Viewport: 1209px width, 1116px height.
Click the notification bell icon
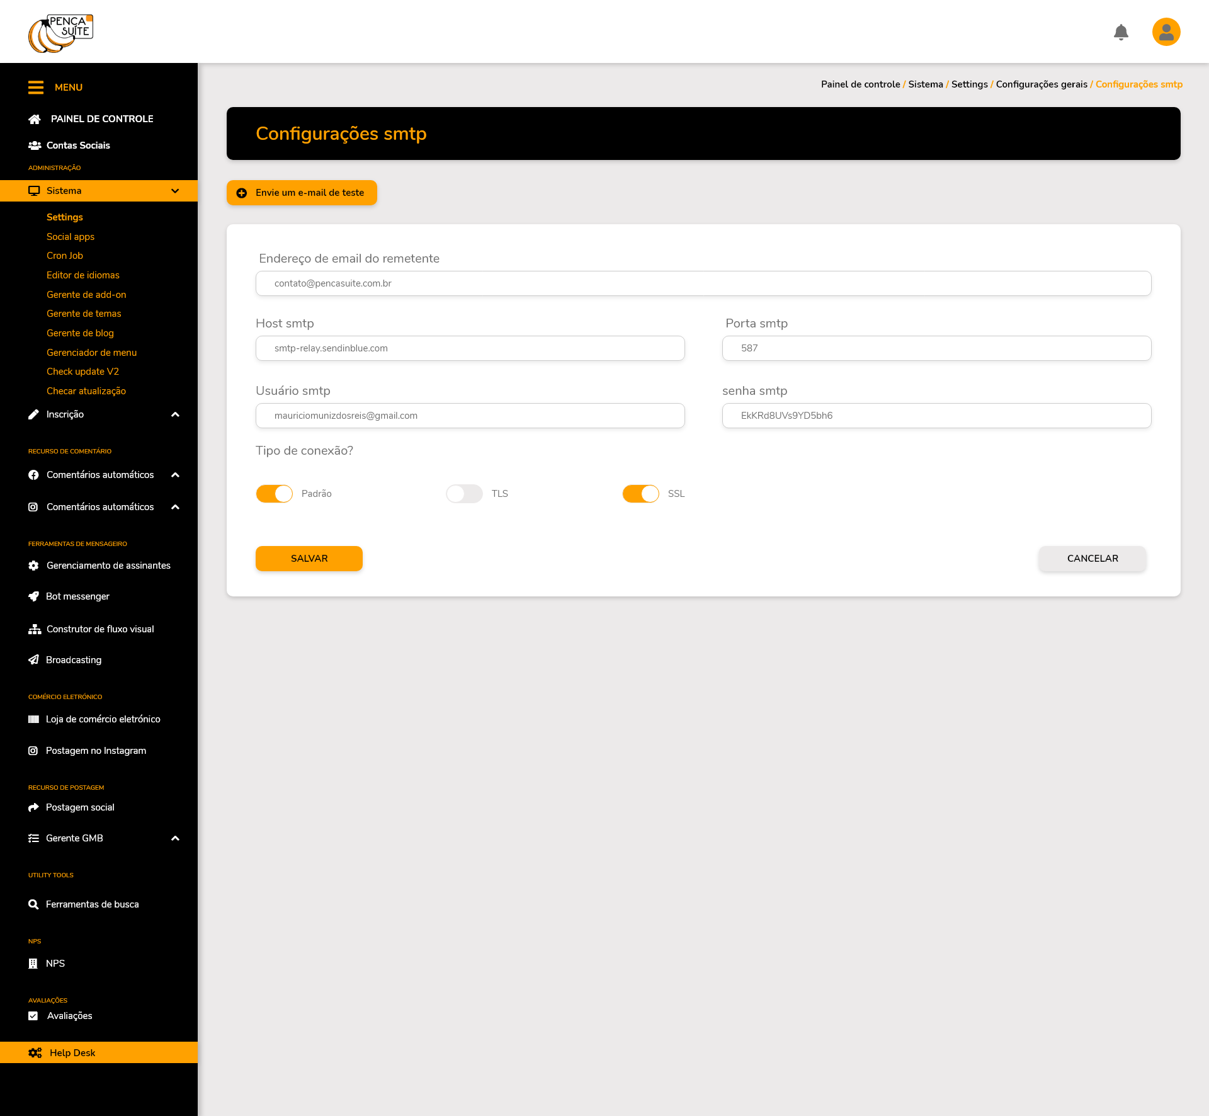(1121, 32)
